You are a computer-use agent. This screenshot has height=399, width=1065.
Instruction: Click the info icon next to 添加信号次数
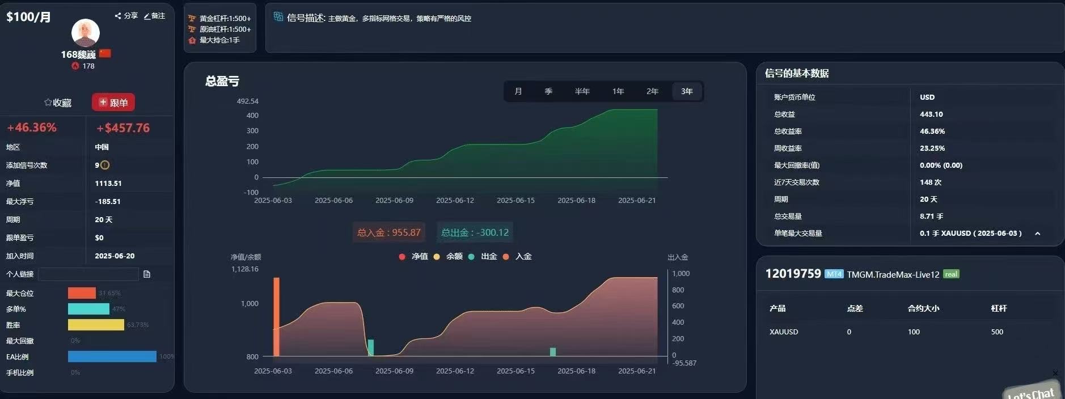(x=105, y=165)
